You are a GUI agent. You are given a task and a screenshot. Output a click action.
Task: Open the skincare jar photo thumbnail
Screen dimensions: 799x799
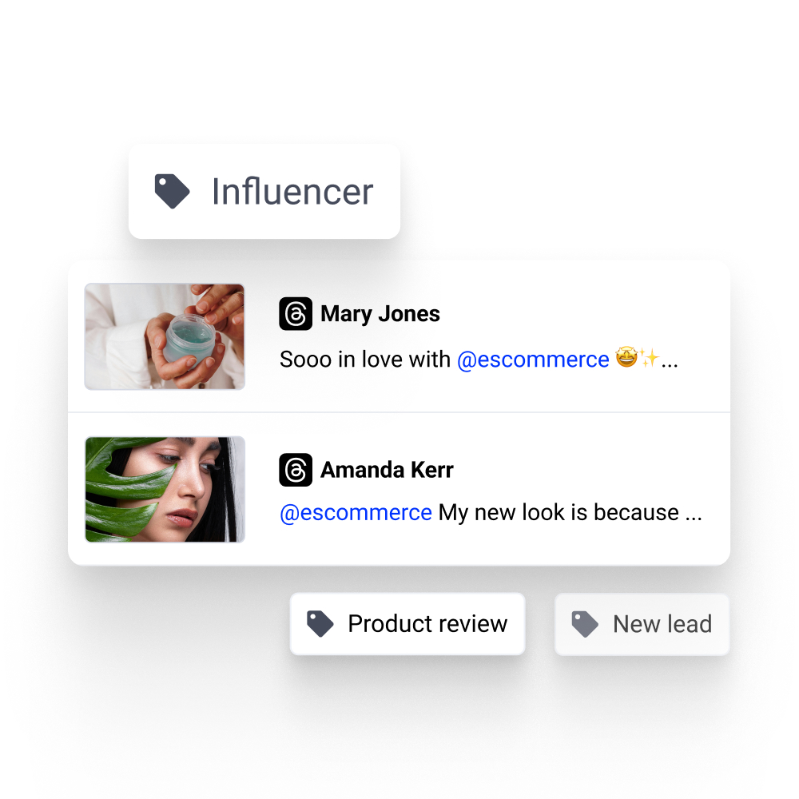pos(165,336)
